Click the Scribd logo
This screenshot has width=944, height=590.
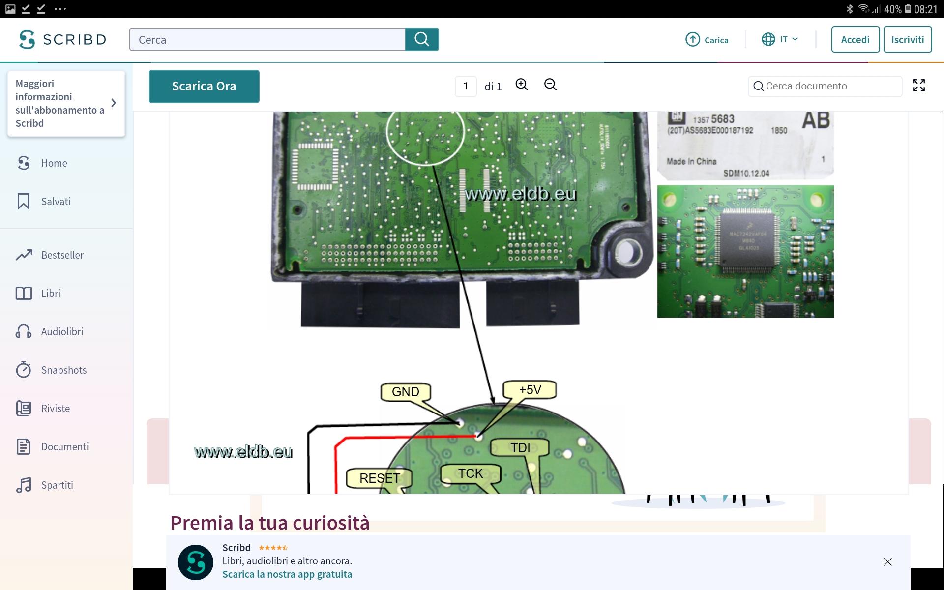pos(62,39)
